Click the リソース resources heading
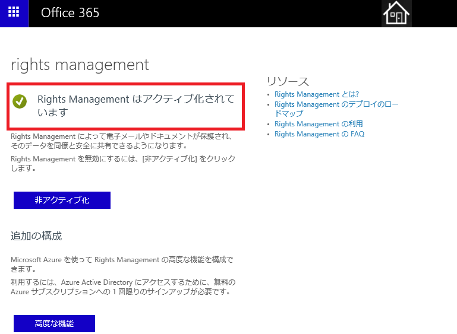Screen dimensions: 457x334 click(x=288, y=81)
